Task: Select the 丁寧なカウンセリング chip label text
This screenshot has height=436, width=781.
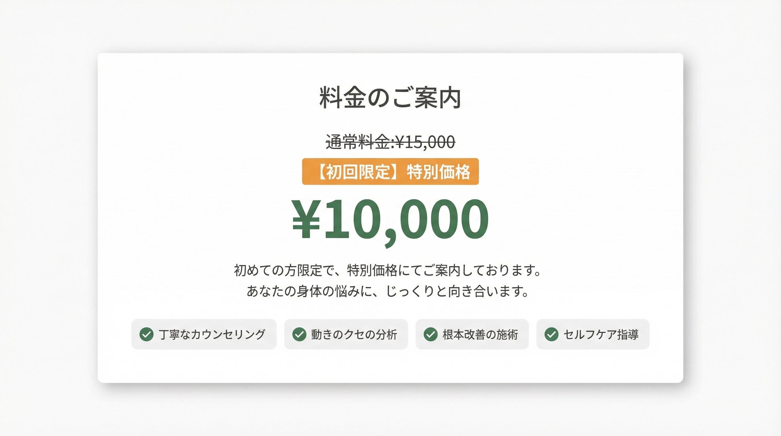Action: pos(212,334)
